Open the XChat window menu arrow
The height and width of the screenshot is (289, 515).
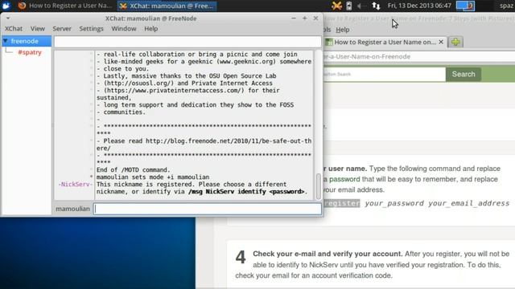[x=8, y=18]
